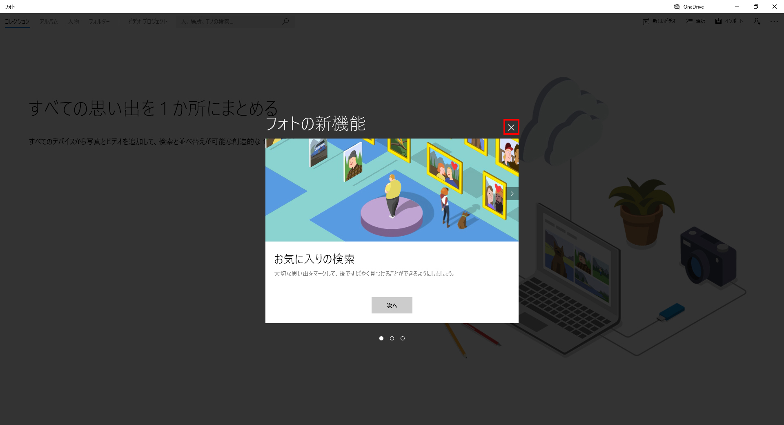Image resolution: width=784 pixels, height=425 pixels.
Task: Open the account sign-in icon
Action: click(757, 21)
